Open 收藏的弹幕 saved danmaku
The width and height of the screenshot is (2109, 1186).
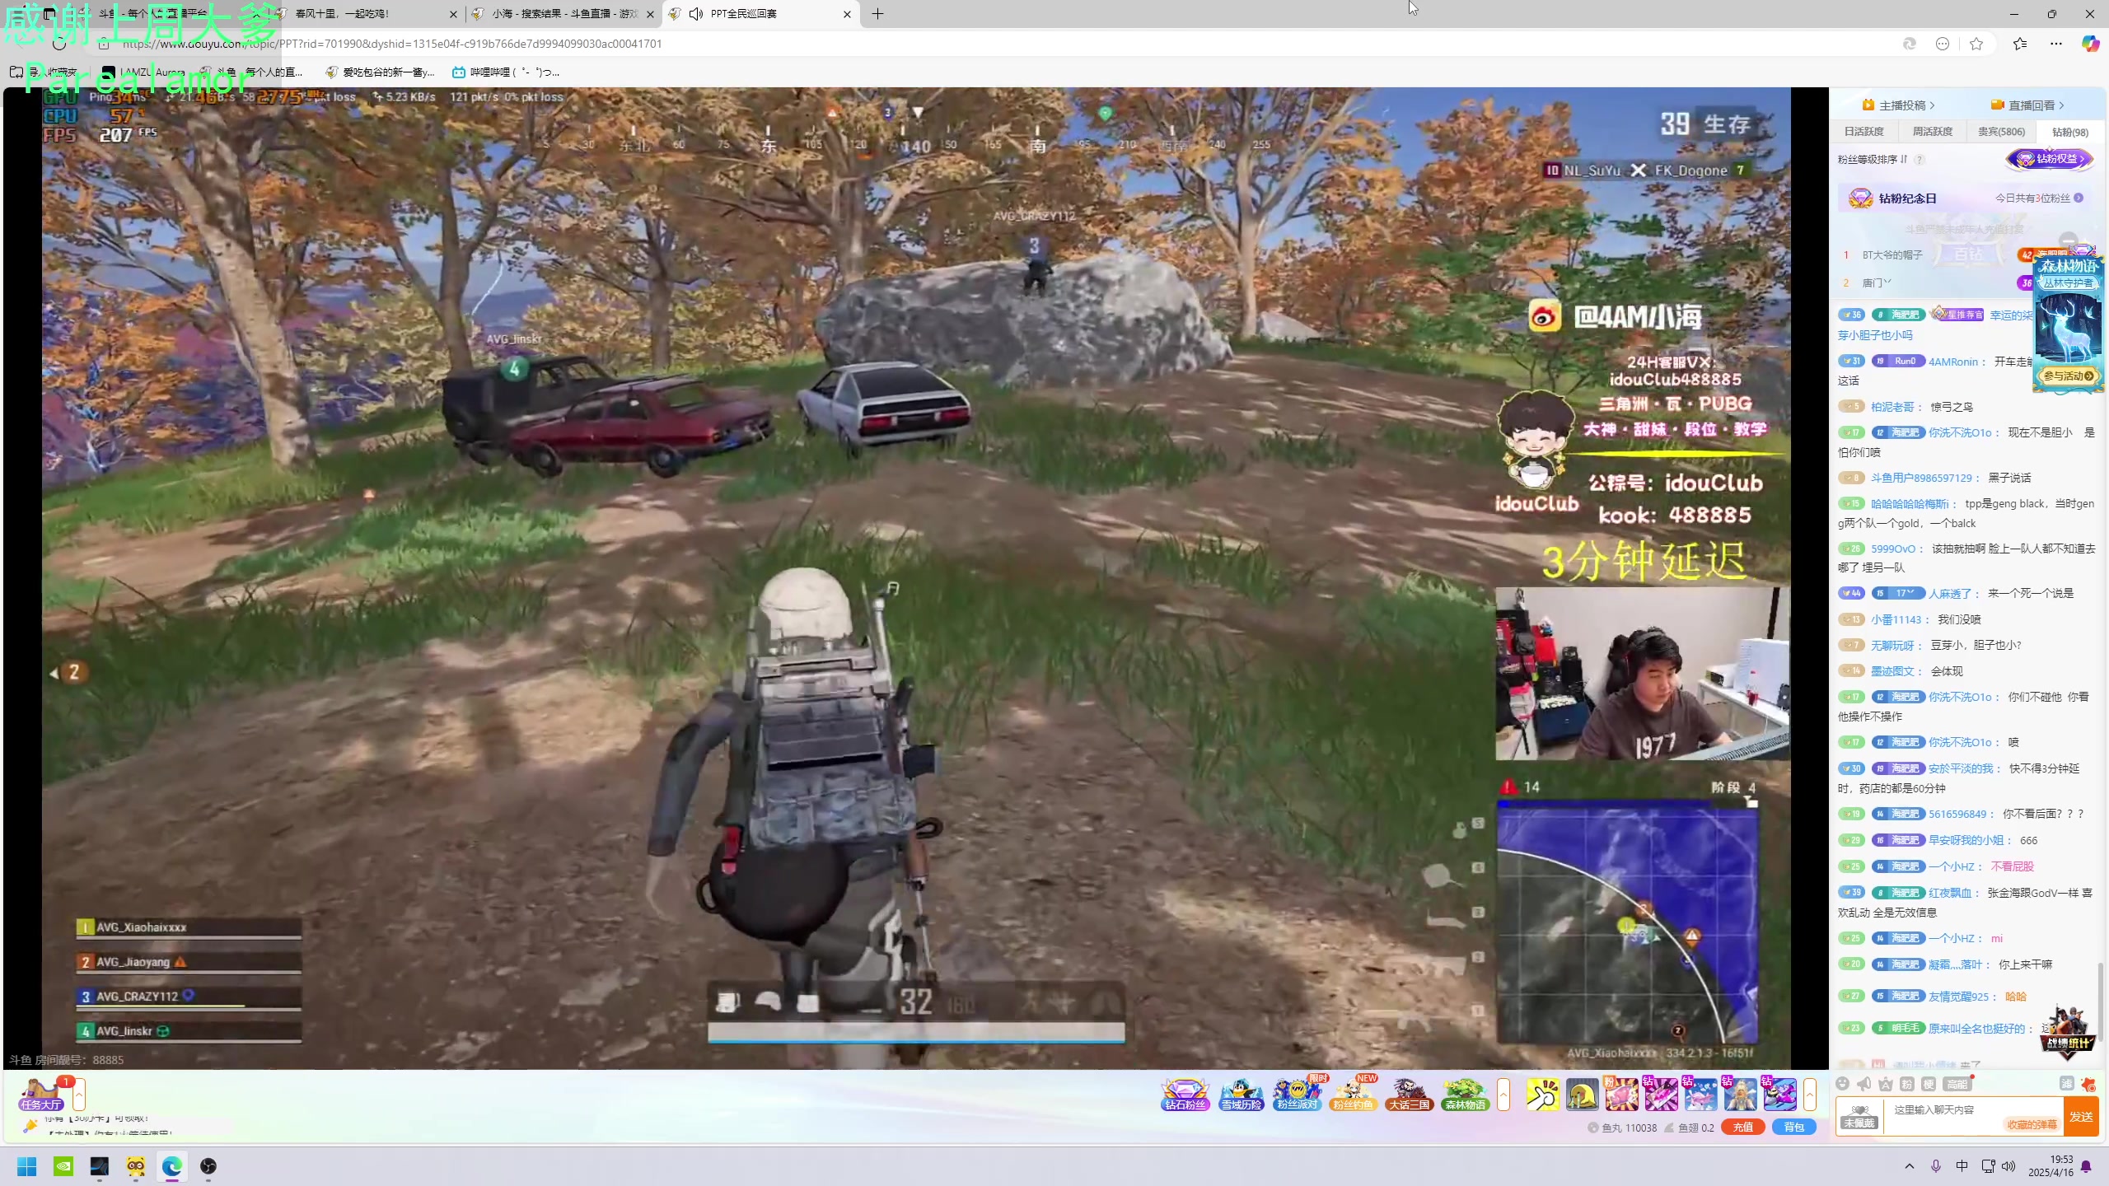click(2032, 1124)
